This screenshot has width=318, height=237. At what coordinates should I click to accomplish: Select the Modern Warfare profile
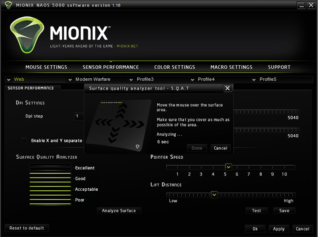coord(93,79)
